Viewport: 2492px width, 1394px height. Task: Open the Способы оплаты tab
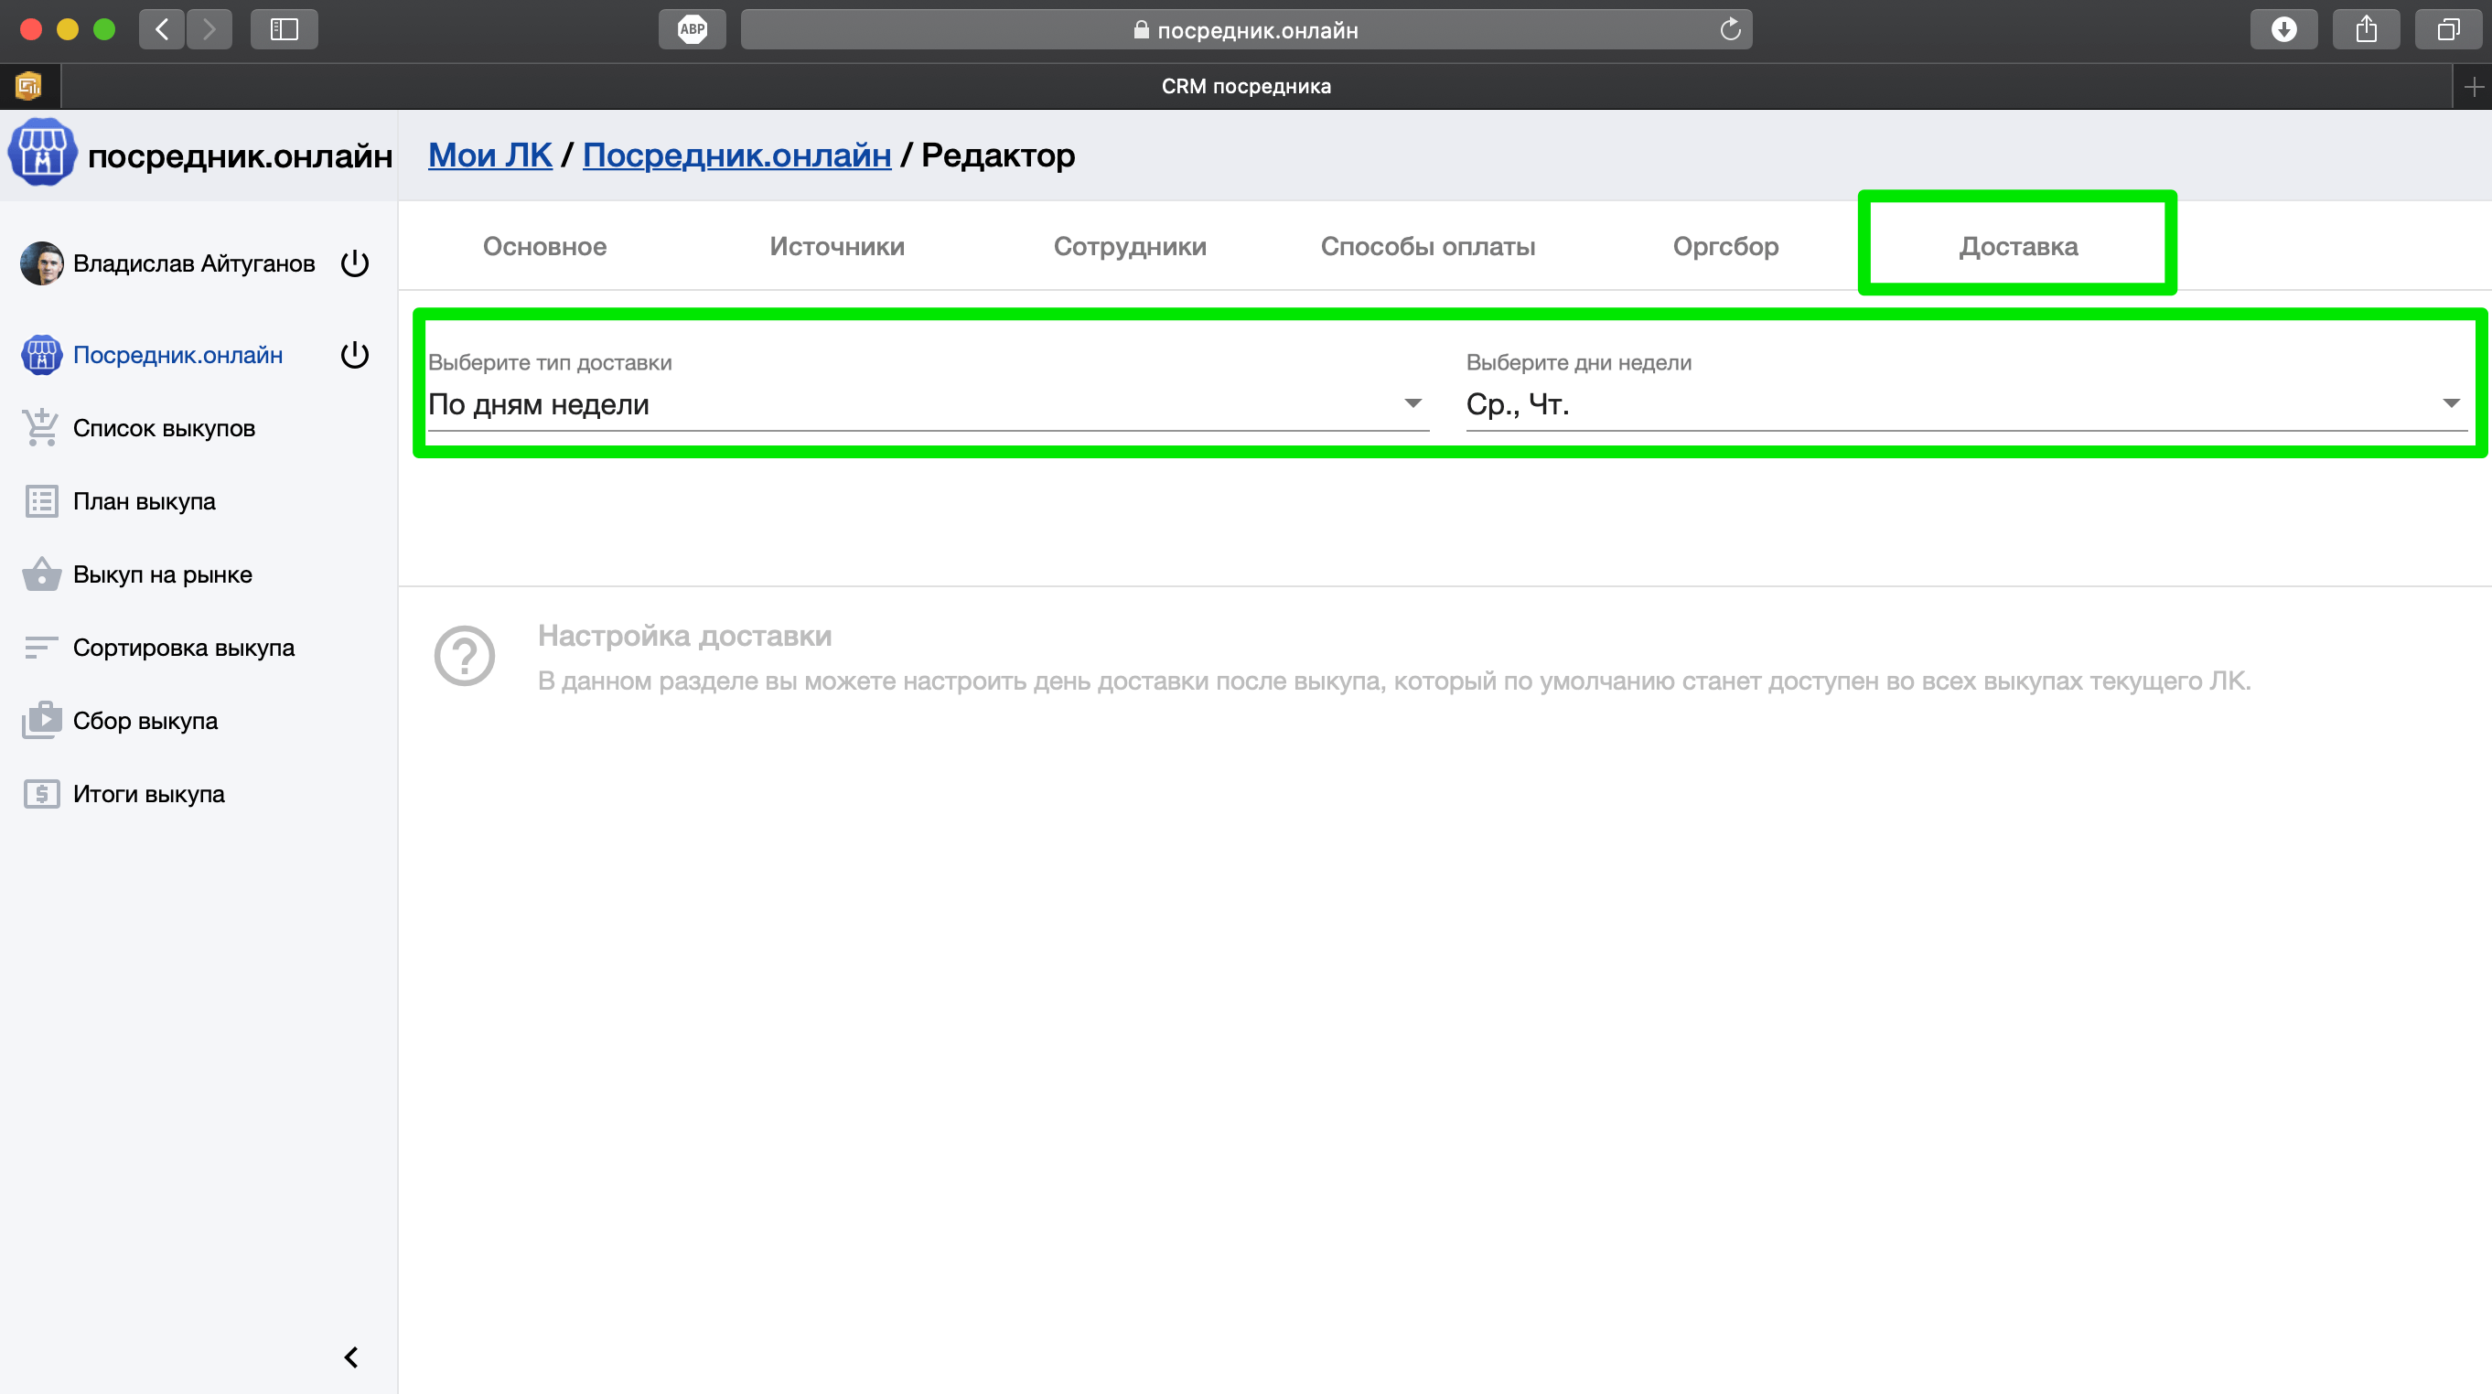[1427, 247]
